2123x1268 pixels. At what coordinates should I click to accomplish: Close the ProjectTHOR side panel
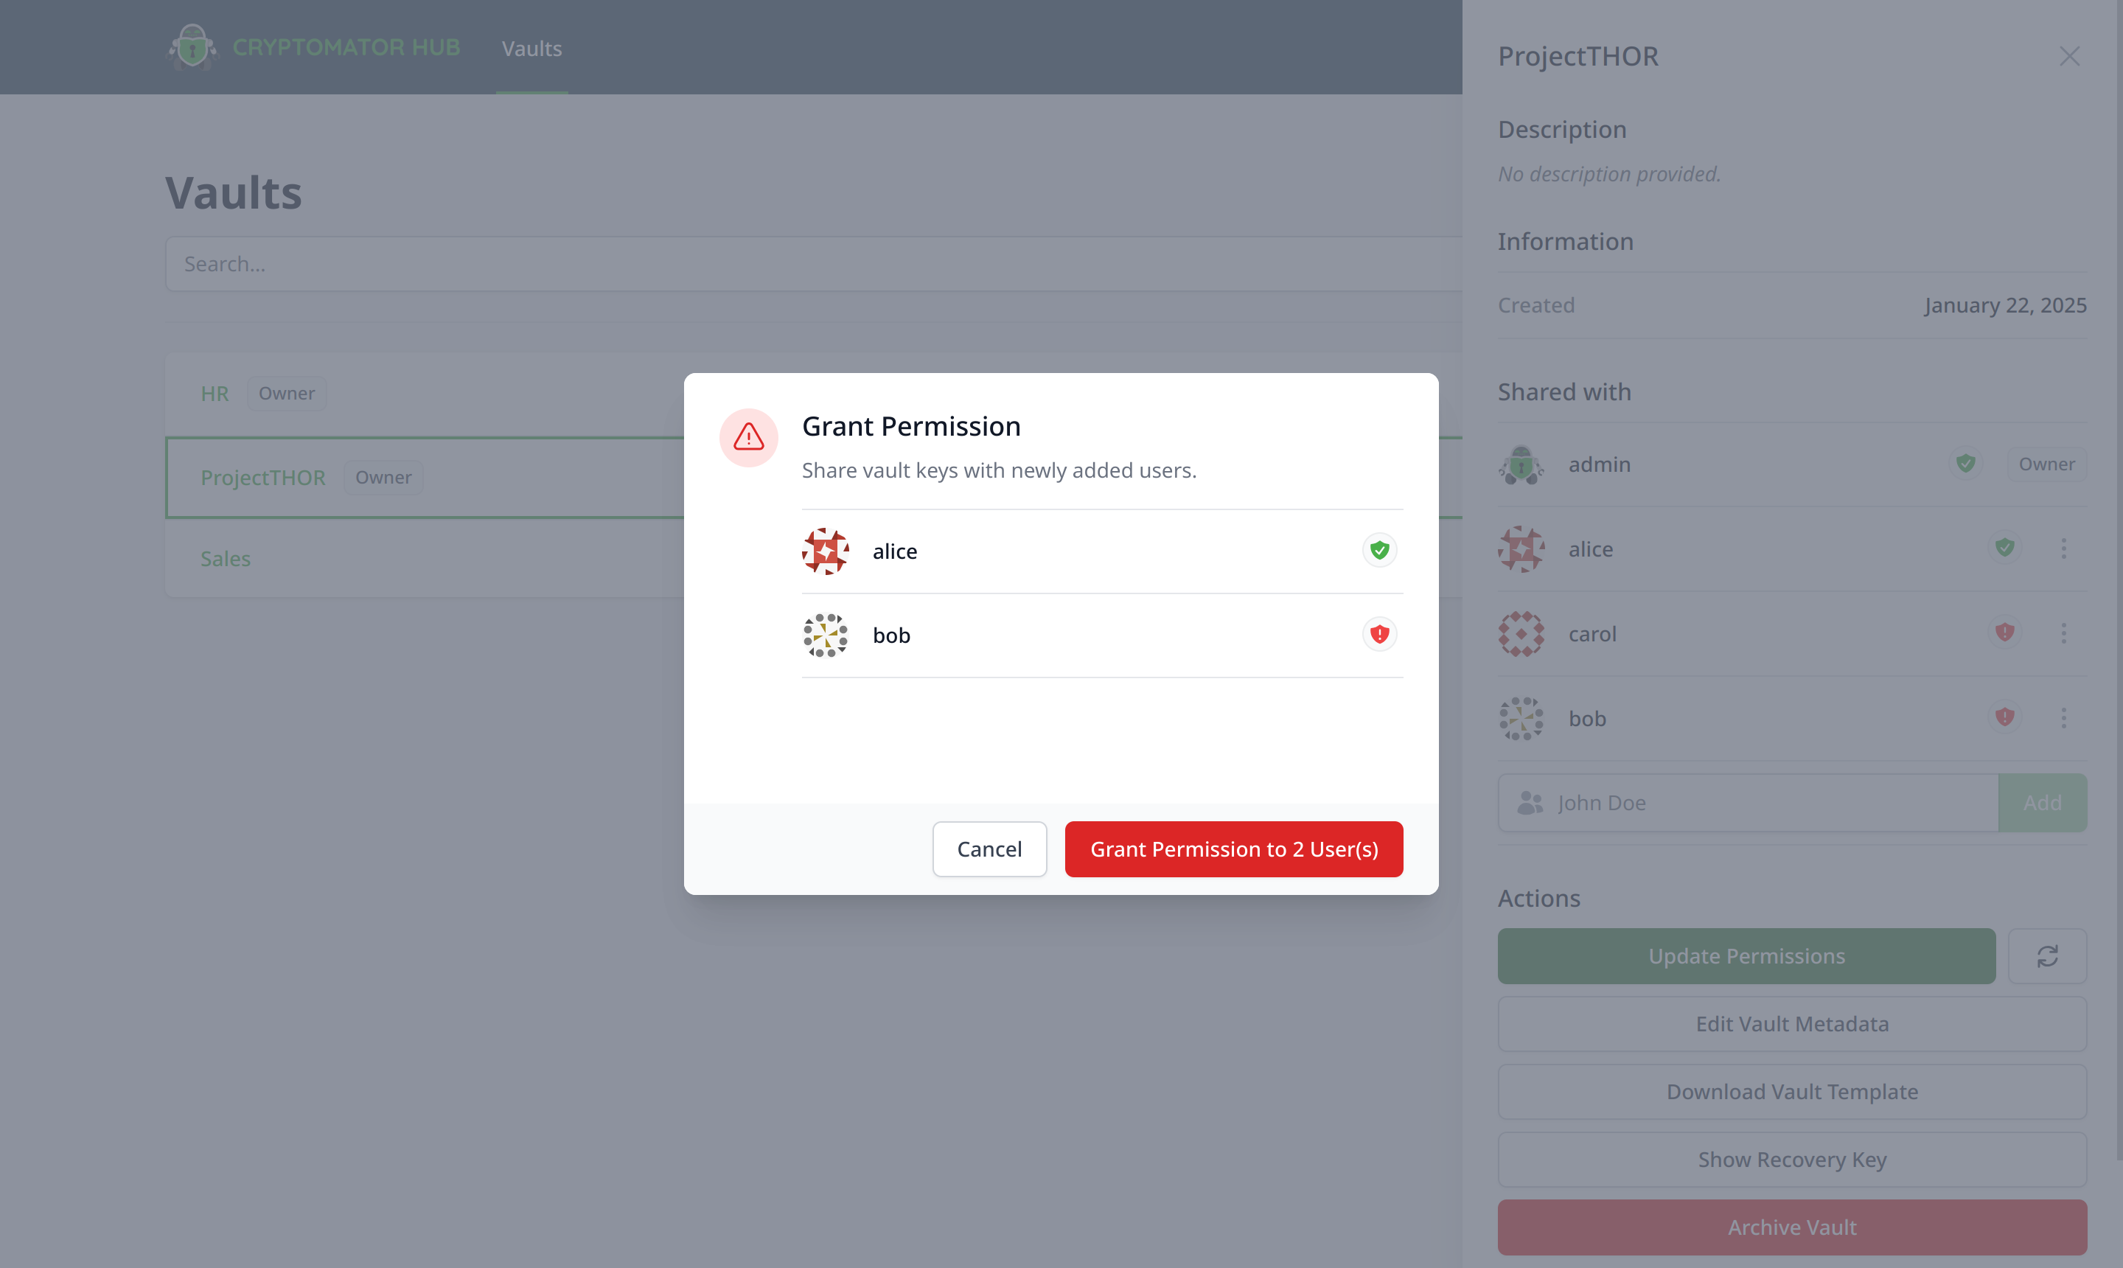click(2068, 56)
